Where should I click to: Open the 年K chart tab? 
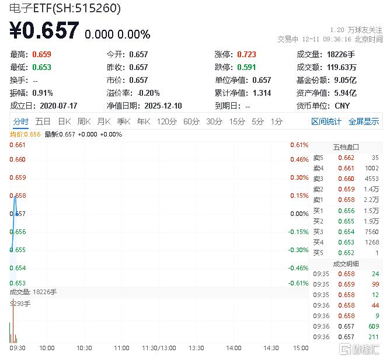[x=143, y=121]
